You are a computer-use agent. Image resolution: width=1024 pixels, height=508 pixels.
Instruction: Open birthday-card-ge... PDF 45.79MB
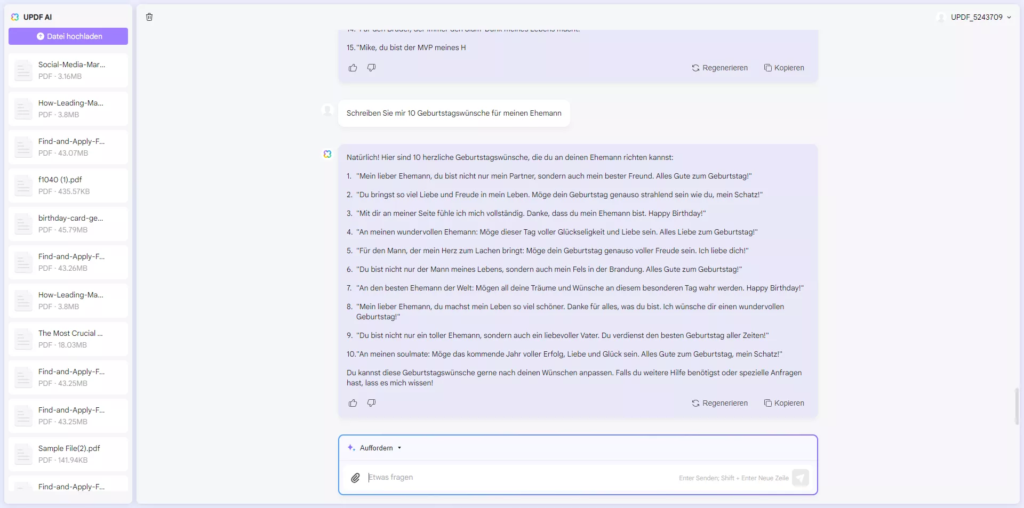pos(68,224)
